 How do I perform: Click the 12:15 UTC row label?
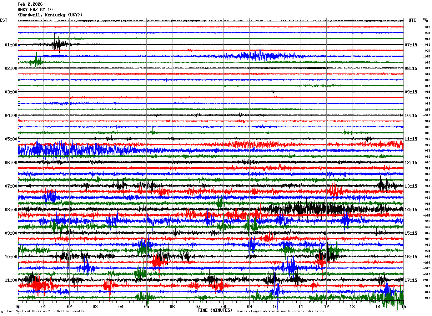(x=411, y=163)
